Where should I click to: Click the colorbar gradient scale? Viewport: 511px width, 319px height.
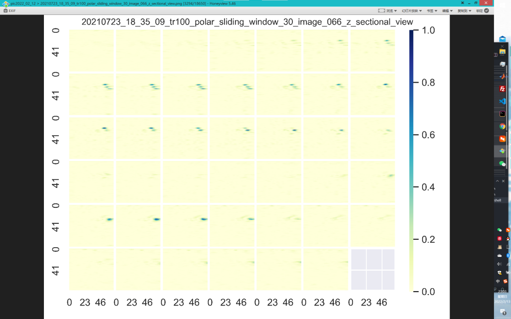pos(412,160)
